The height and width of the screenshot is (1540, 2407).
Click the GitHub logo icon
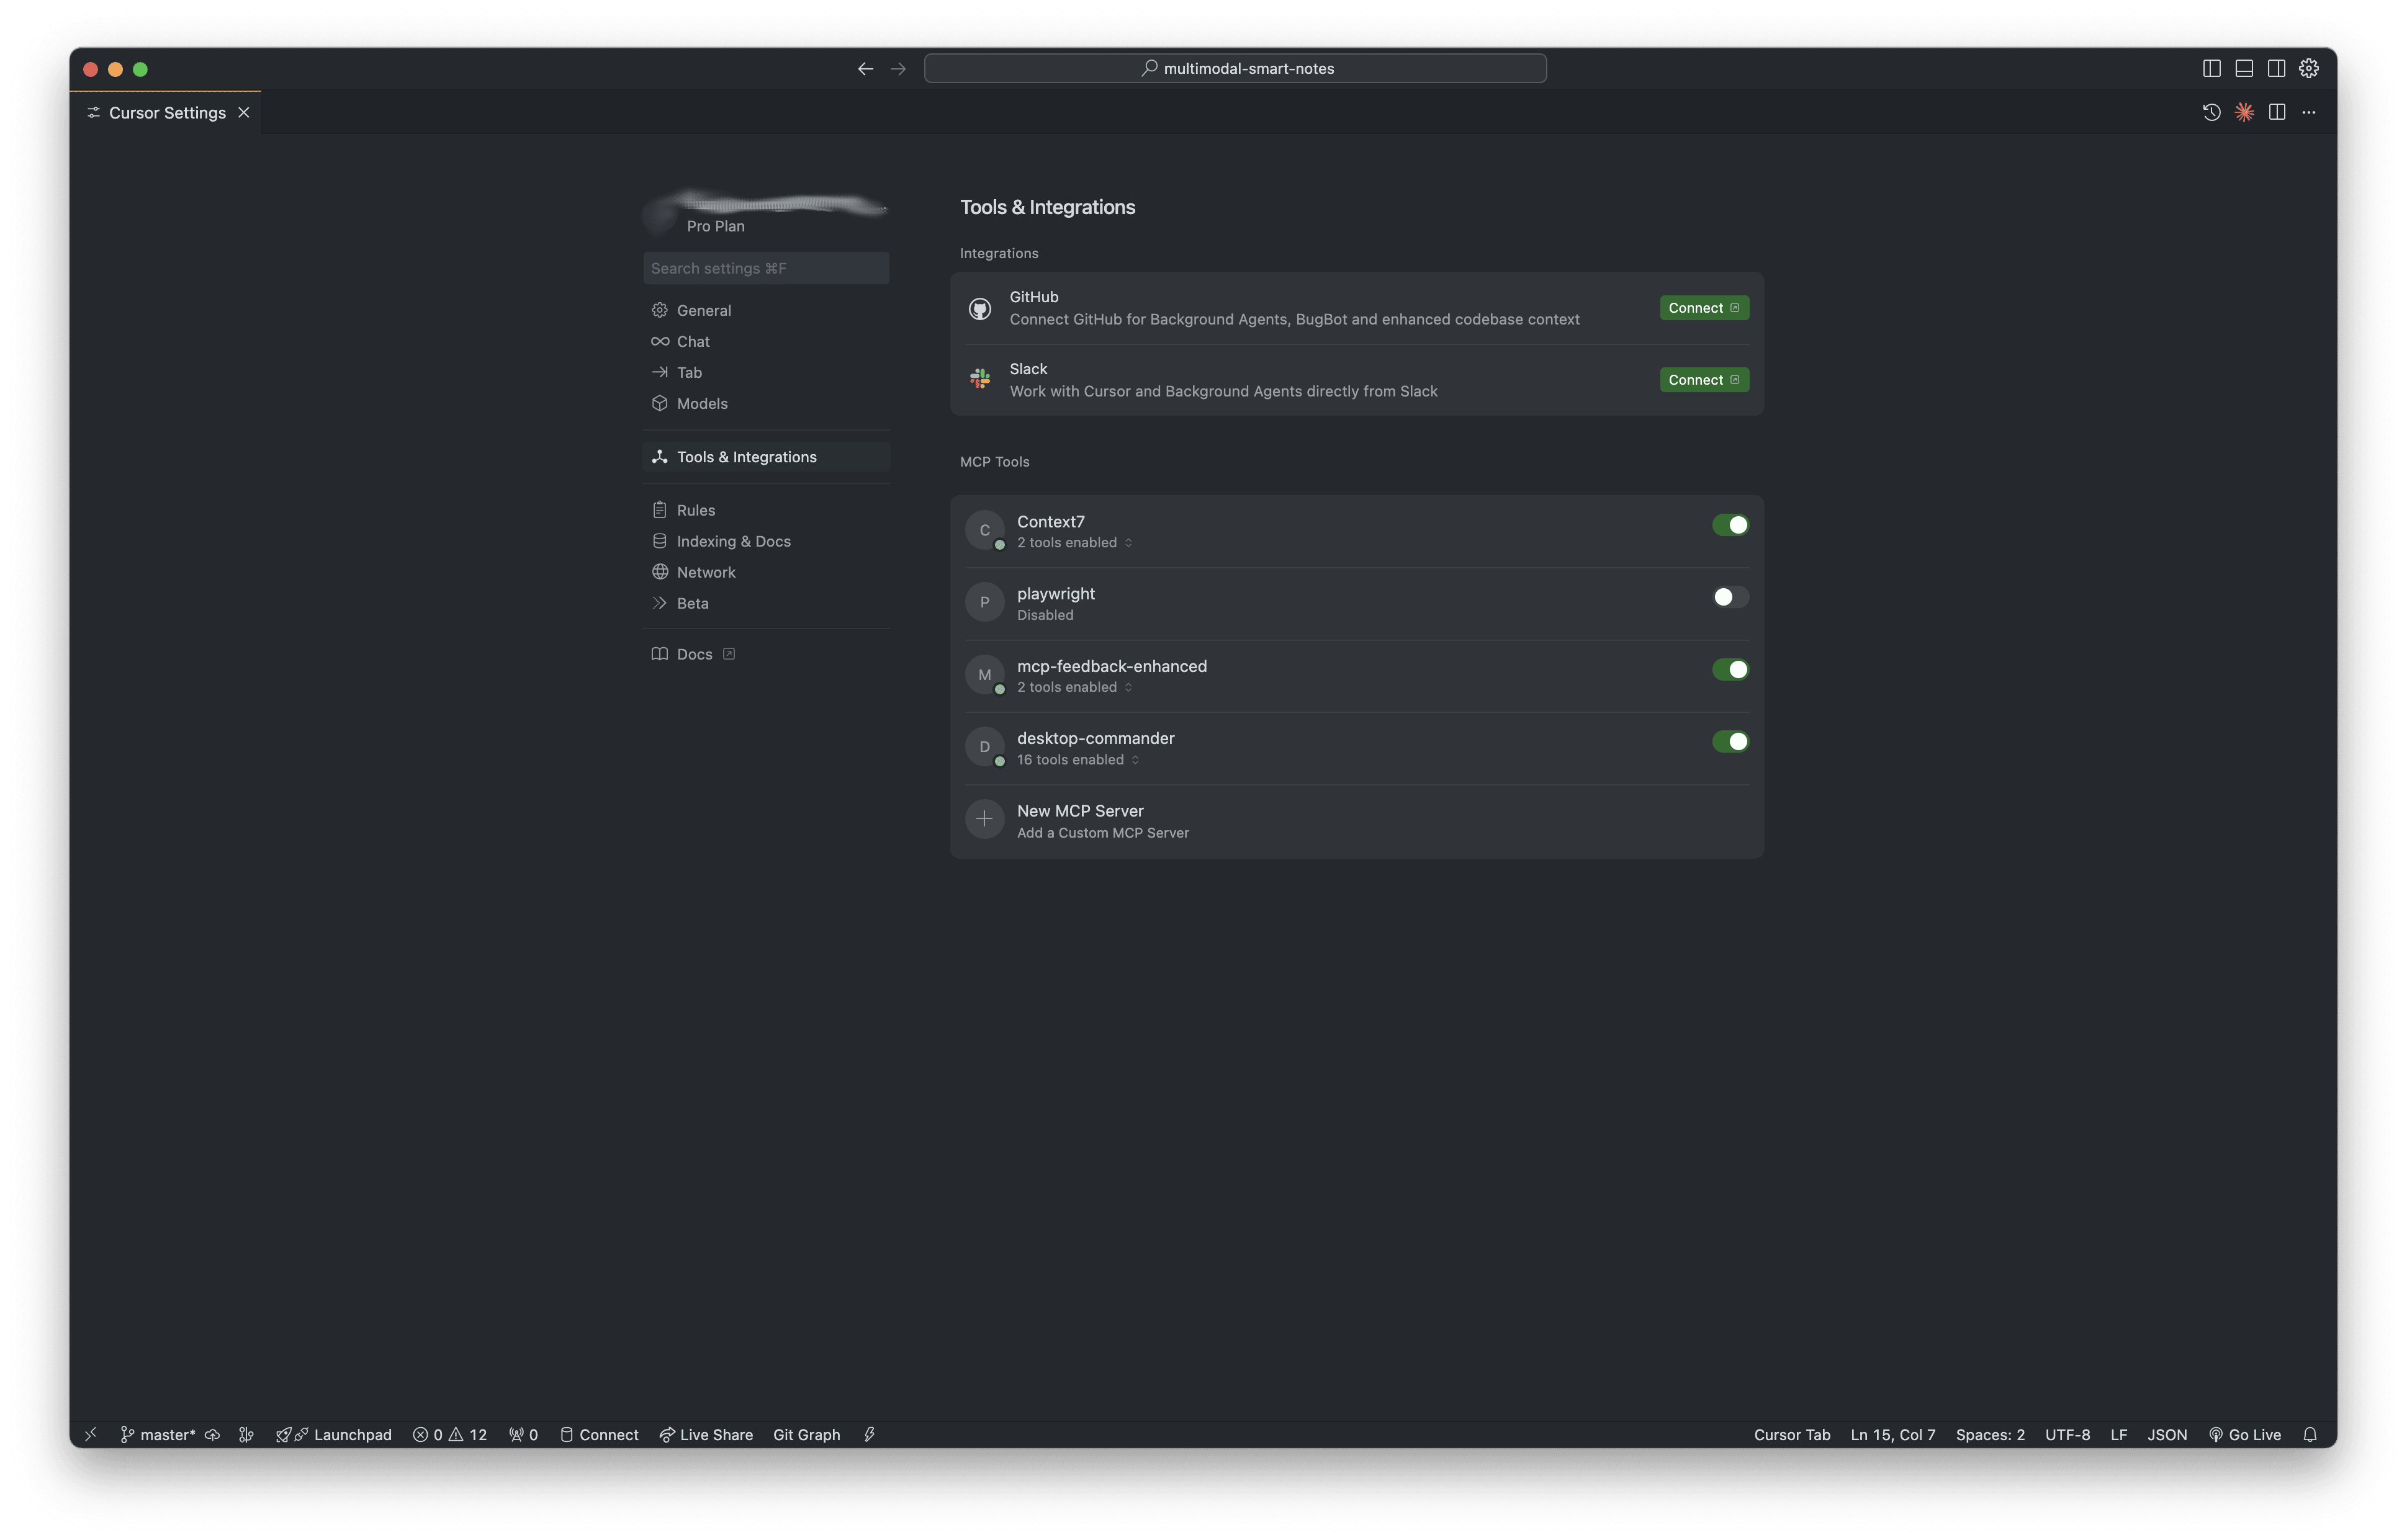pyautogui.click(x=981, y=308)
